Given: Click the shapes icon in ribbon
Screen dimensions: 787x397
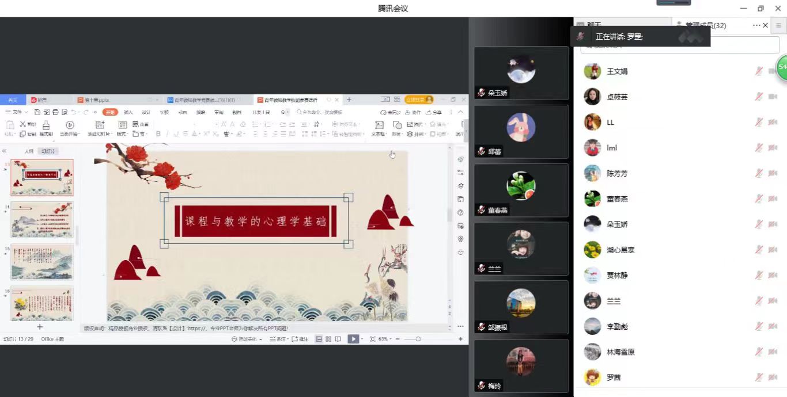Looking at the screenshot, I should pyautogui.click(x=397, y=125).
